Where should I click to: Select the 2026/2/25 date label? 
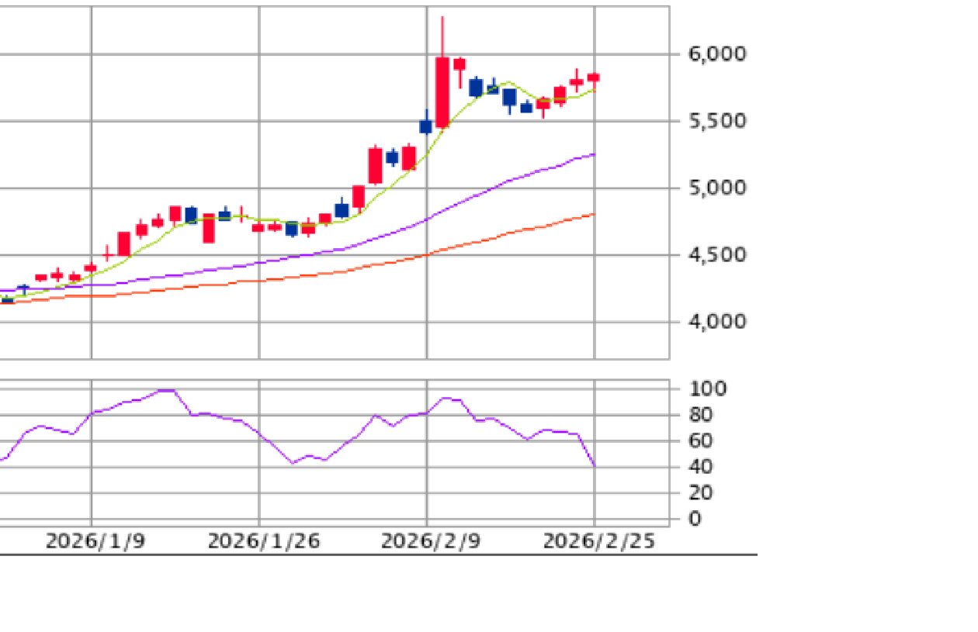(x=598, y=541)
